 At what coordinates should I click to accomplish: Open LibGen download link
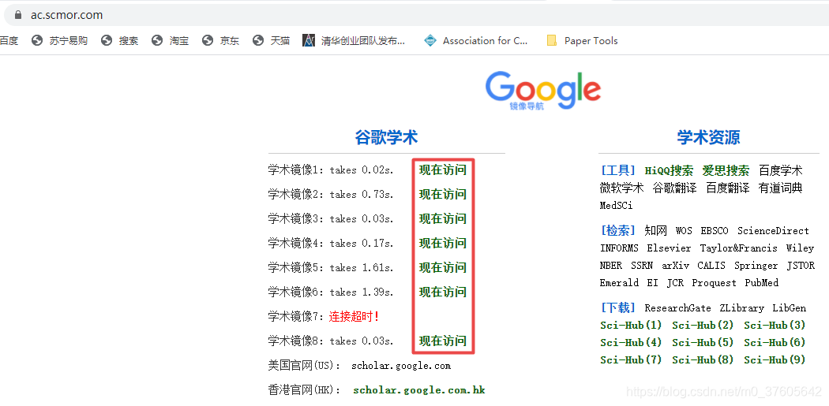tap(790, 307)
